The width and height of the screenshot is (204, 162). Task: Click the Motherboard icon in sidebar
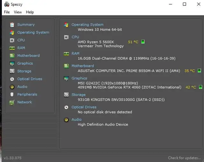tap(12, 56)
